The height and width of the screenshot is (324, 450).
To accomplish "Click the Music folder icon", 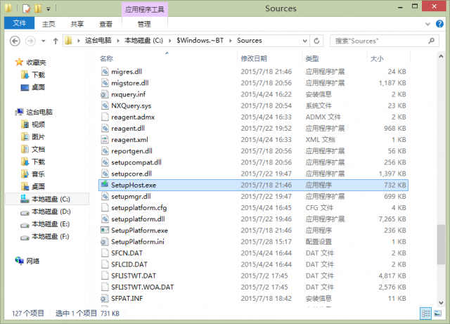I will click(x=25, y=174).
